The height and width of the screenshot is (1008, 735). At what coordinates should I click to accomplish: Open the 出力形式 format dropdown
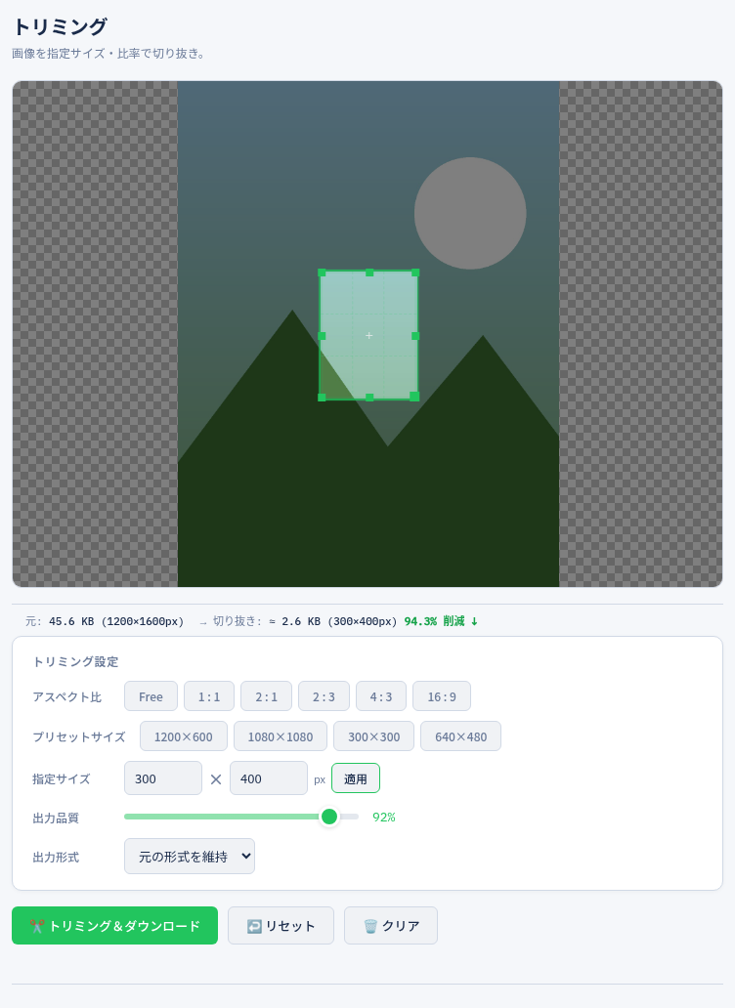189,857
